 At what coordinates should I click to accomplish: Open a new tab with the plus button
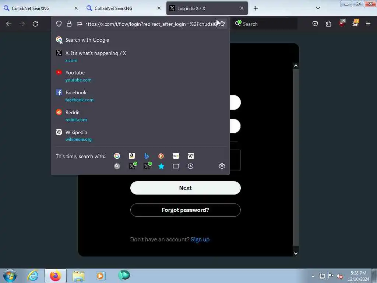[256, 8]
